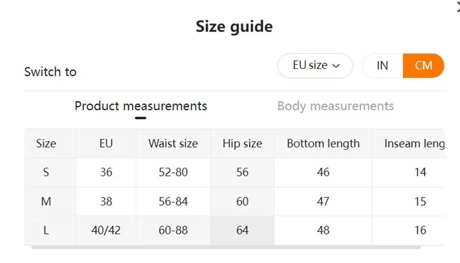Select CM unit option
This screenshot has height=263, width=460.
coord(423,65)
